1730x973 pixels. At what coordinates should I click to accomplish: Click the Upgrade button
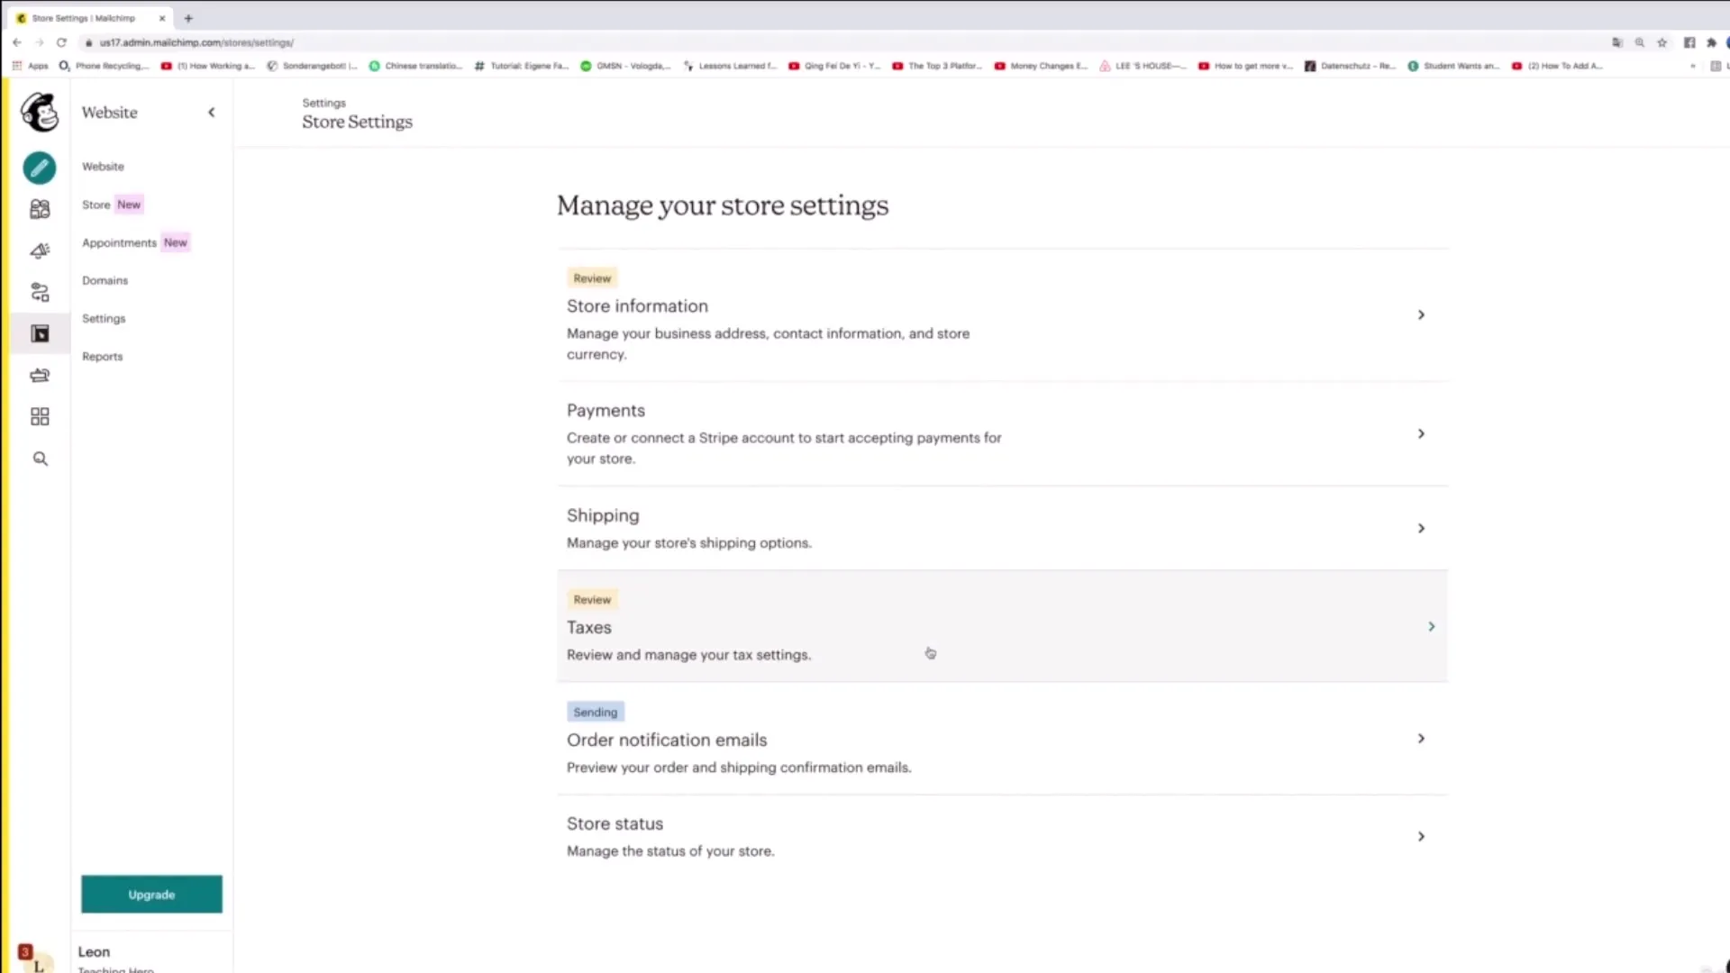[151, 895]
